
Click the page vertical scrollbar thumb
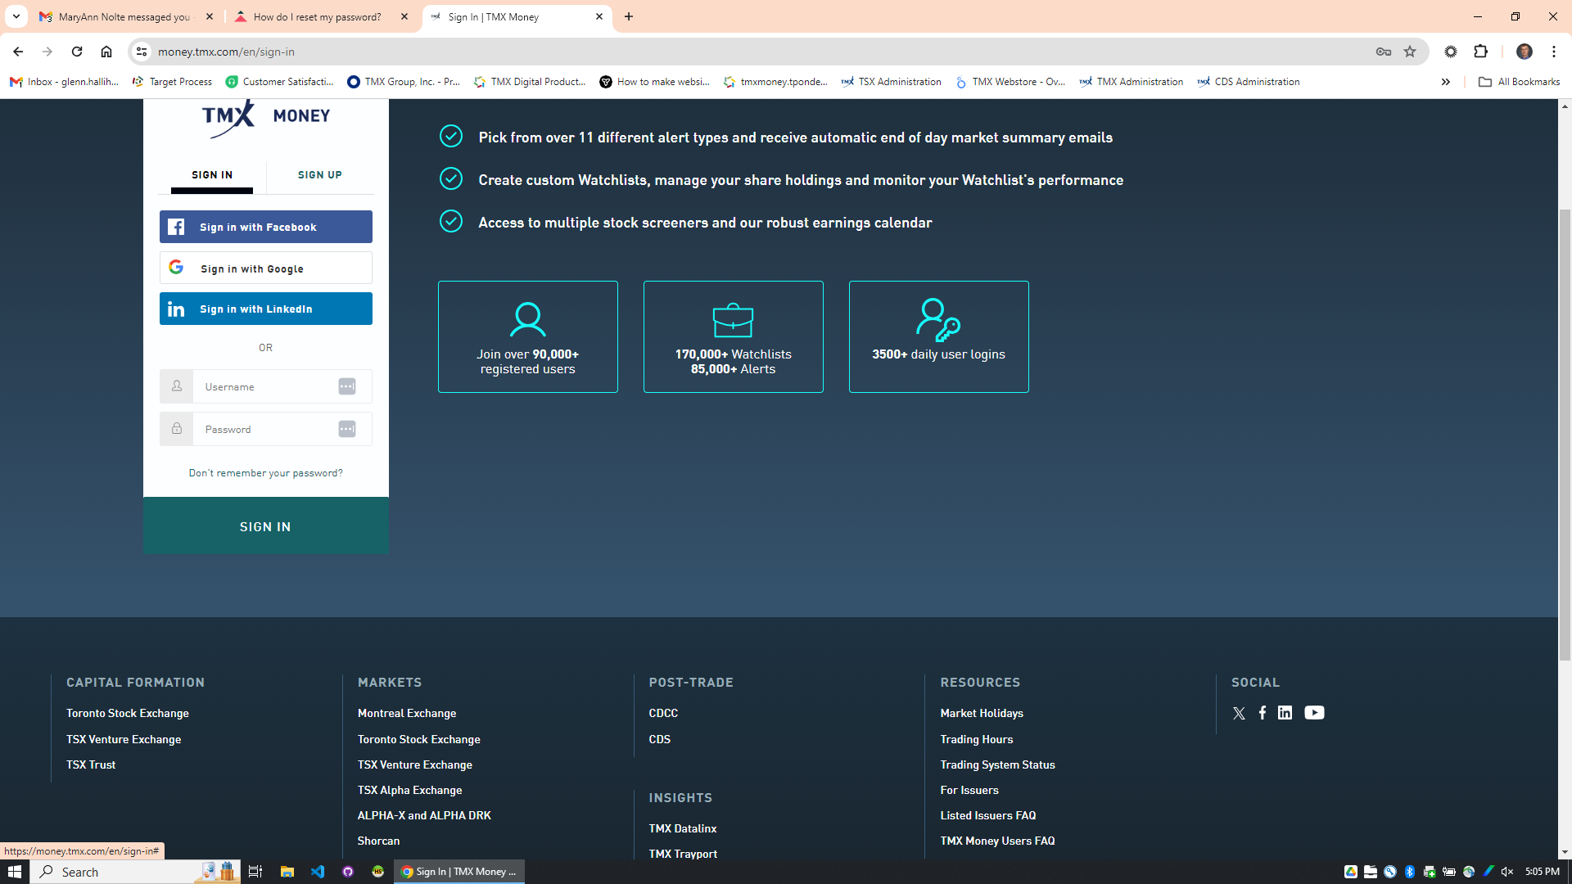[x=1565, y=434]
